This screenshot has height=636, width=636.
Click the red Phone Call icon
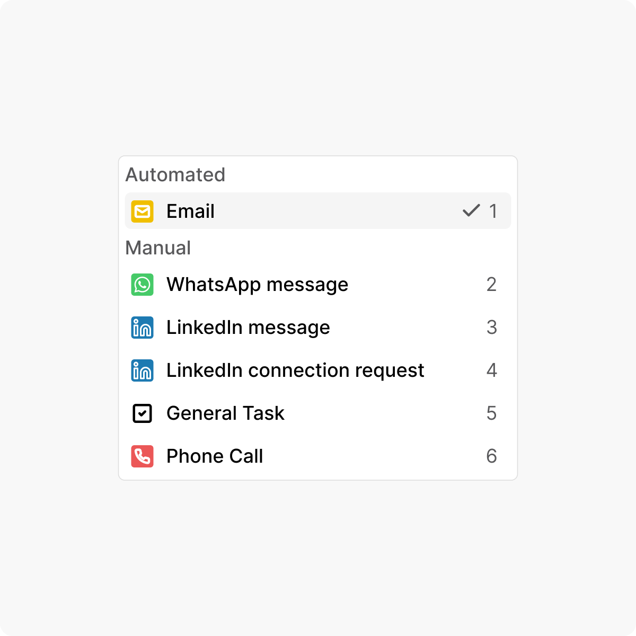(x=142, y=456)
